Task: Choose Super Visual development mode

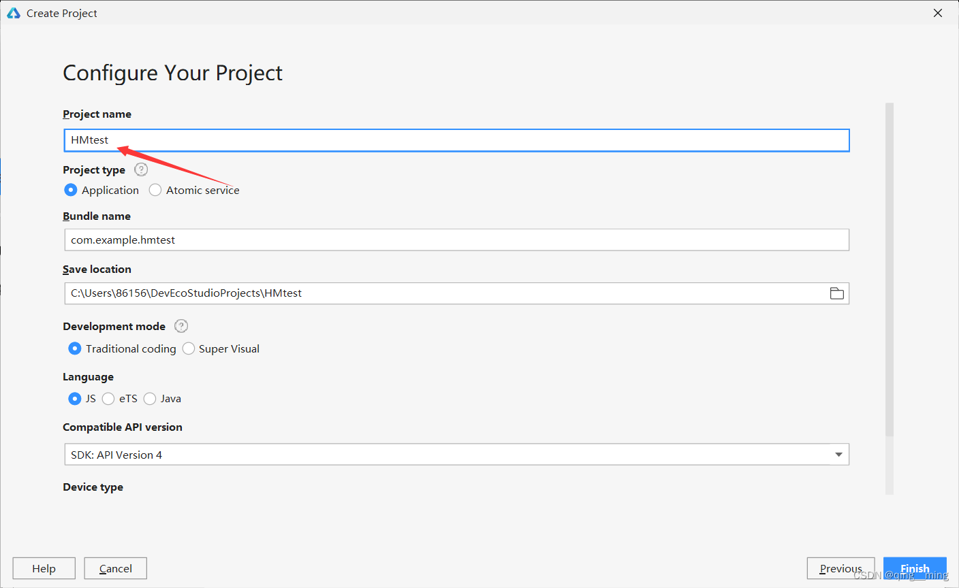Action: [221, 348]
